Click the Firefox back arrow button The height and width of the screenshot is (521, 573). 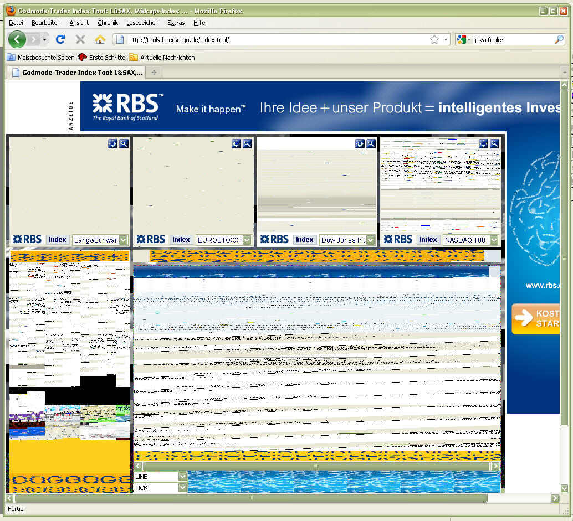(x=17, y=39)
